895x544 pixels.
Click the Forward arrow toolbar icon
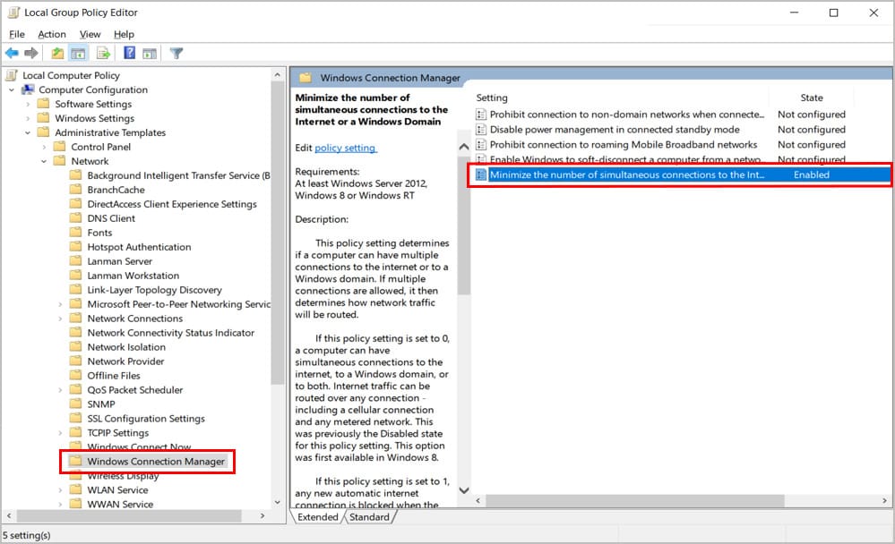click(x=31, y=53)
